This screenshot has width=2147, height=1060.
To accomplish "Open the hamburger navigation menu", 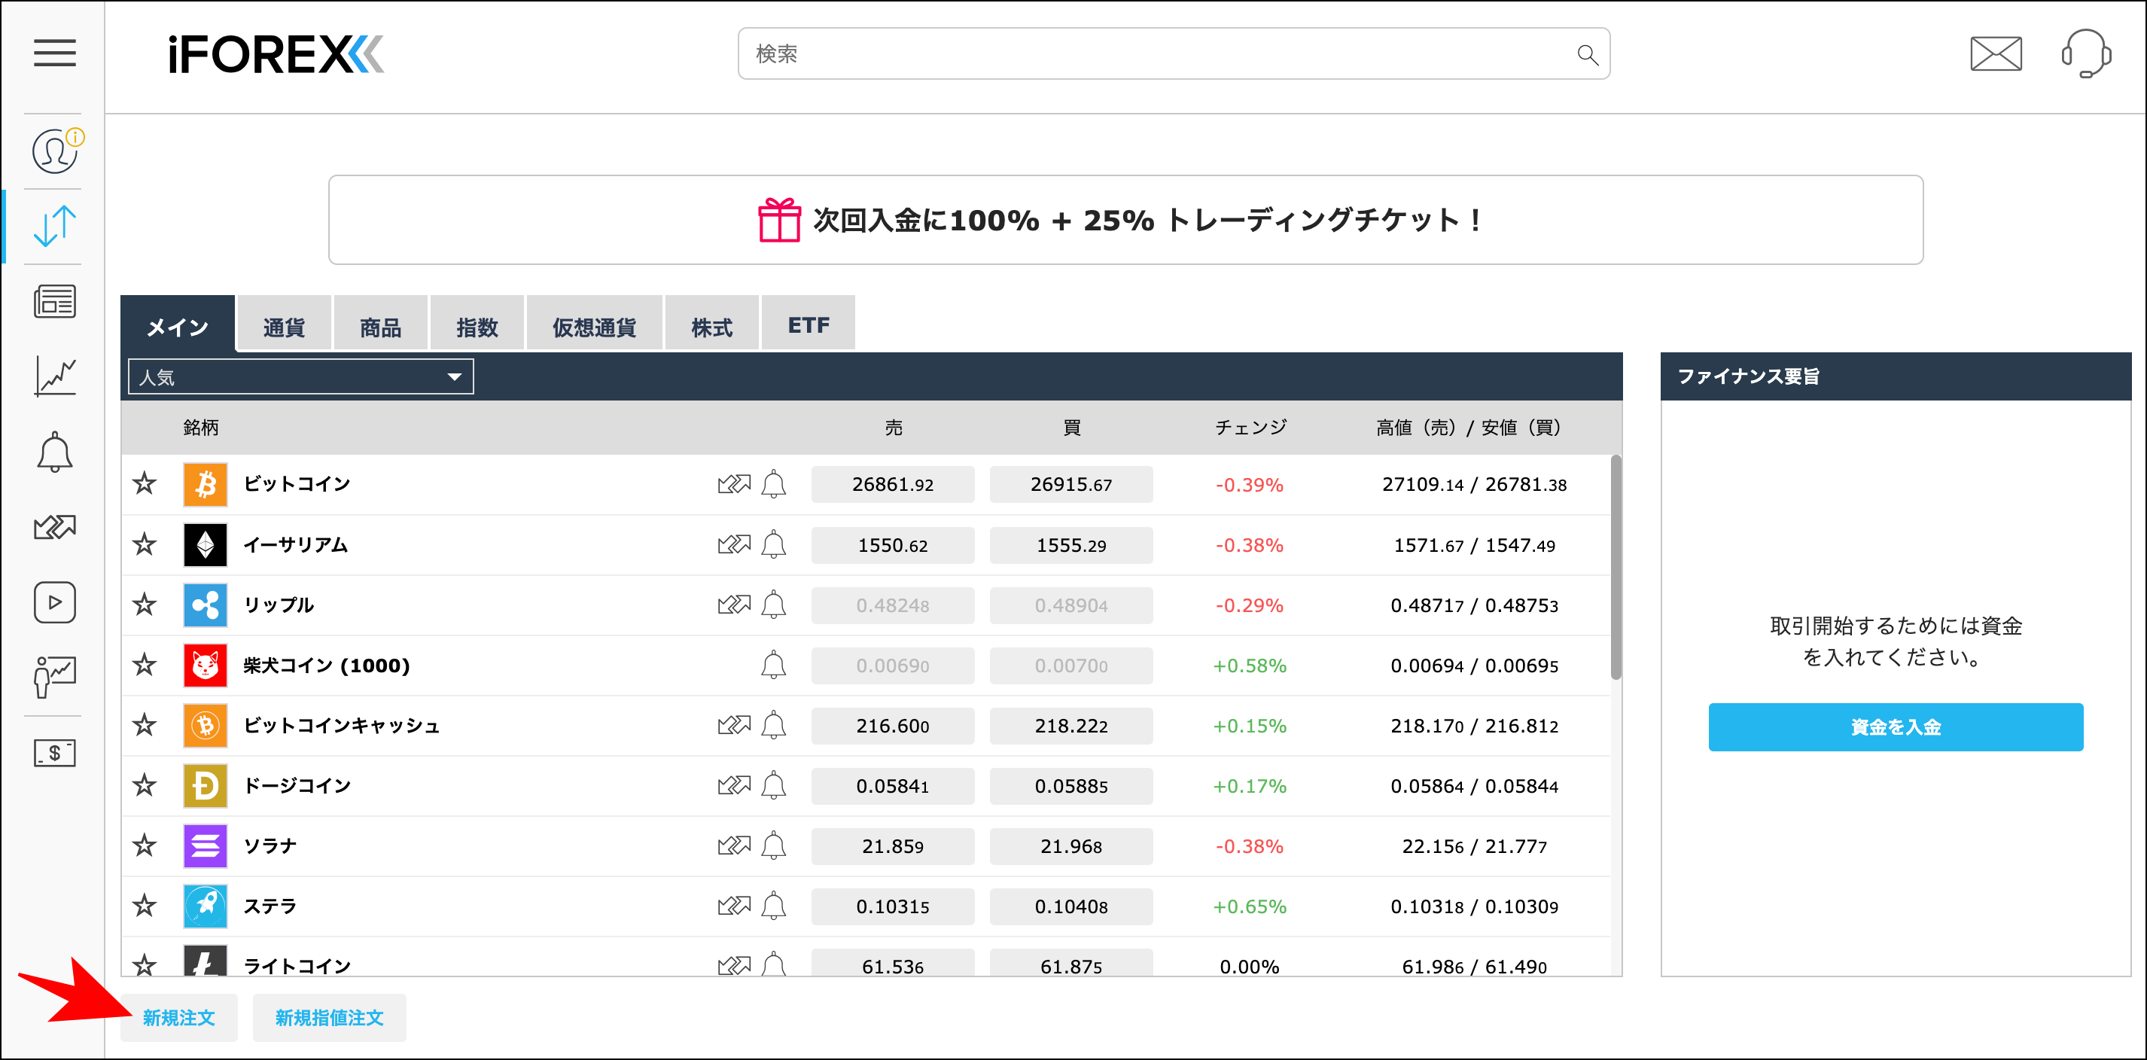I will (53, 53).
